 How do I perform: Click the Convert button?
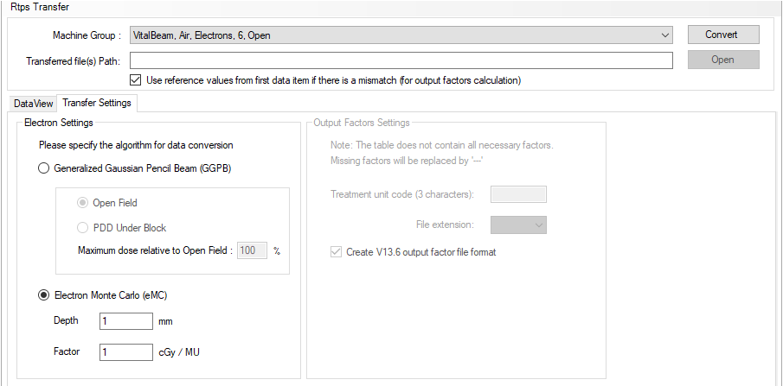click(723, 35)
